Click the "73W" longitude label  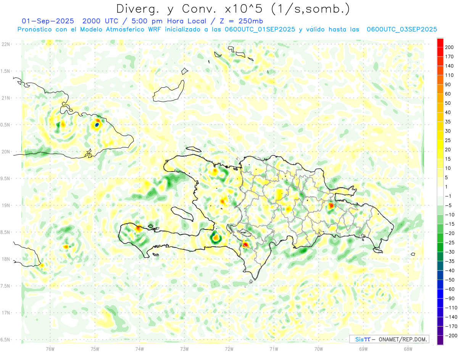[x=184, y=349]
